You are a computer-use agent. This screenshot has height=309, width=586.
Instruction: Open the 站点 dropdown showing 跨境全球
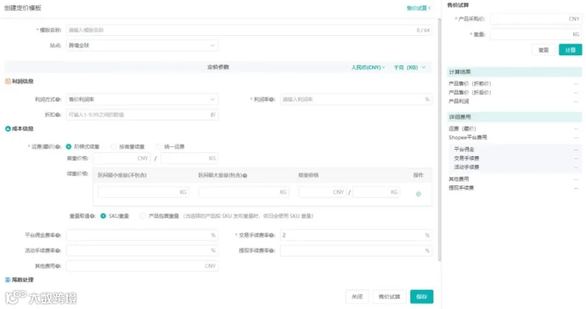click(x=142, y=46)
